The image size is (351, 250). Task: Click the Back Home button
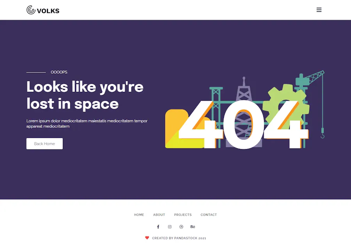[x=44, y=144]
